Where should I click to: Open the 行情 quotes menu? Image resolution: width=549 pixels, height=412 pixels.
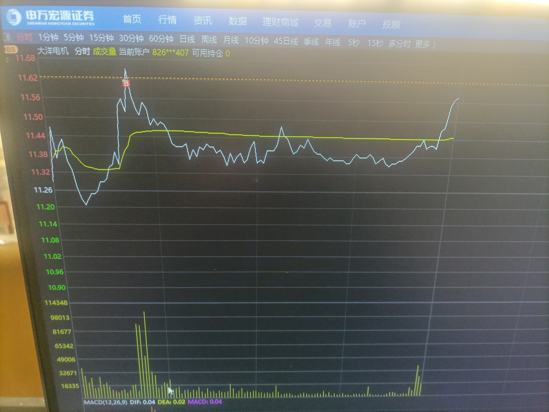167,20
